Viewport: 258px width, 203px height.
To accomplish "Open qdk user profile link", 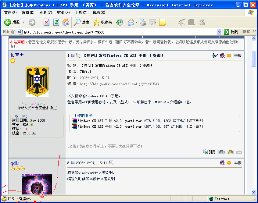I will [x=14, y=163].
